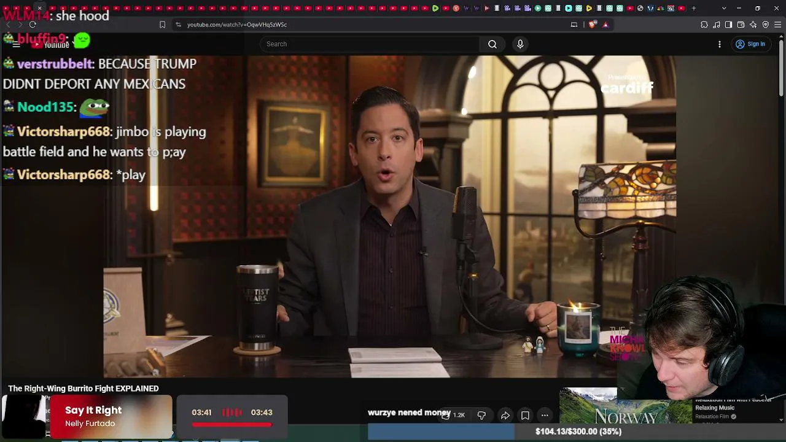Open site information icon beside the URL
Viewport: 786px width, 442px height.
[x=178, y=25]
